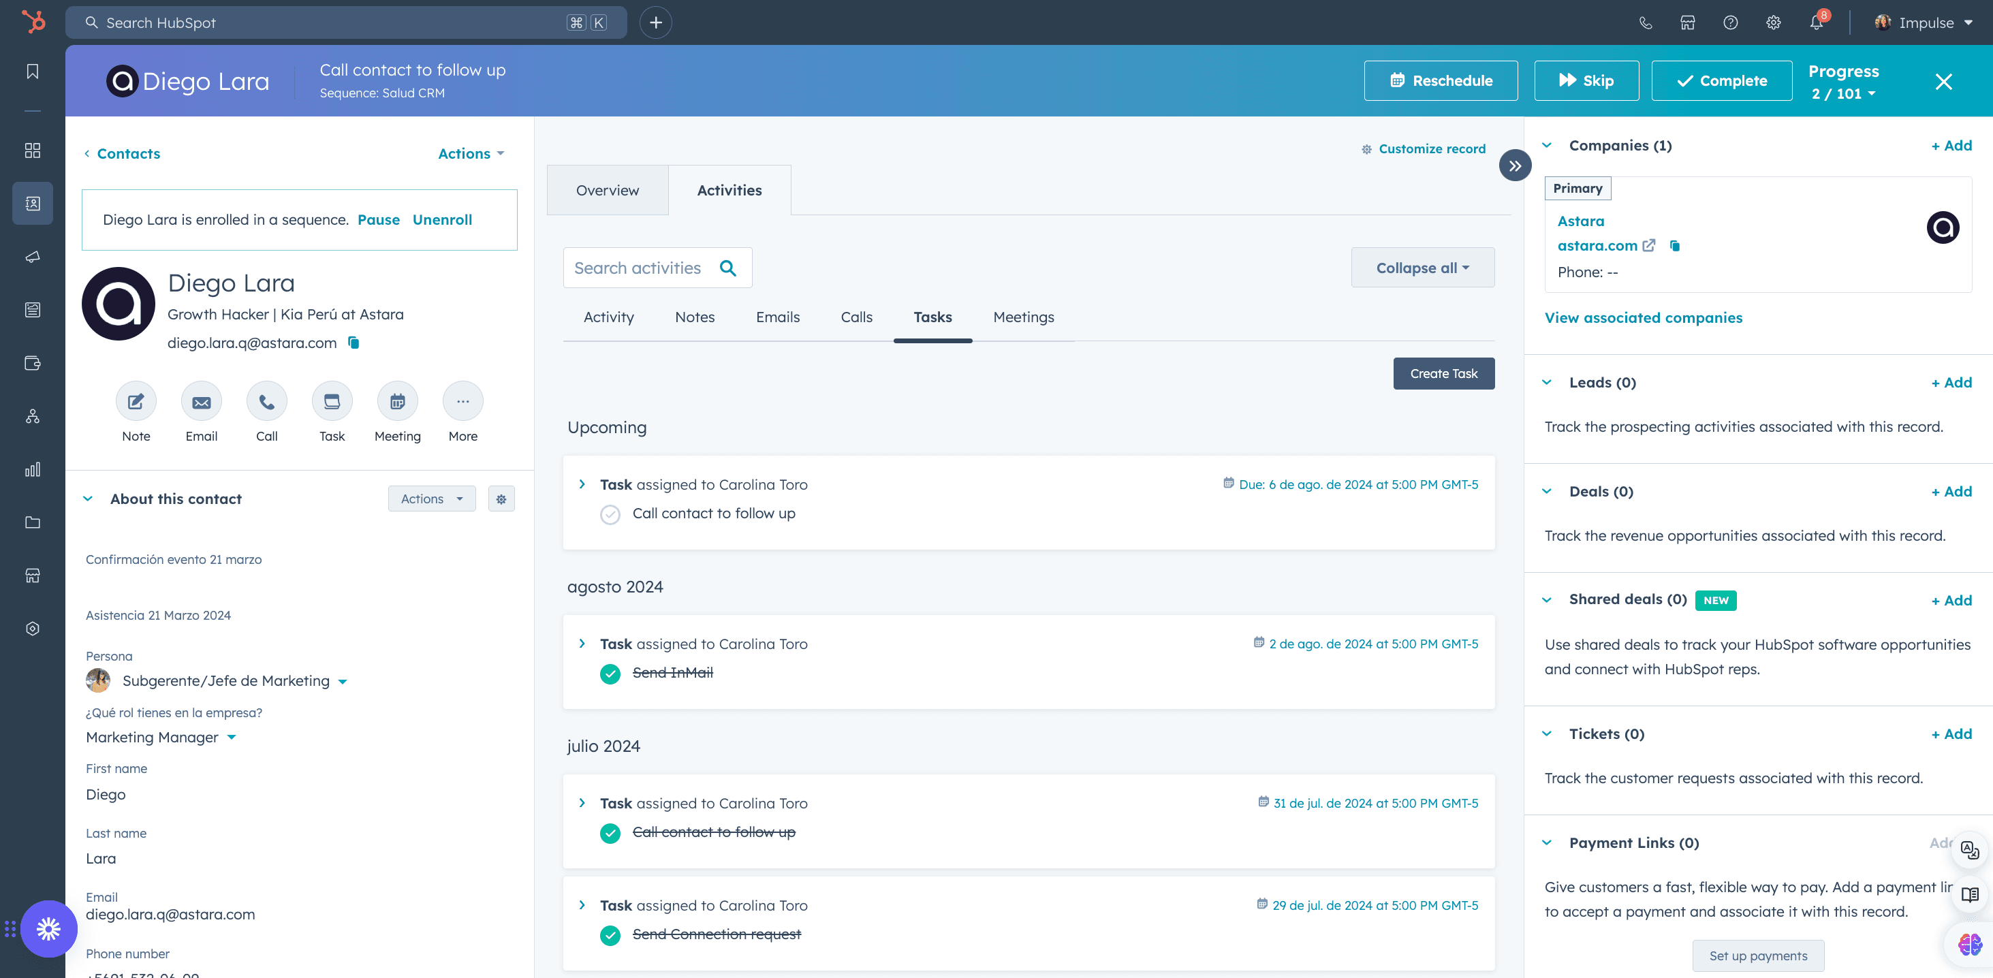
Task: Copy the contact email address under the name
Action: [x=354, y=343]
